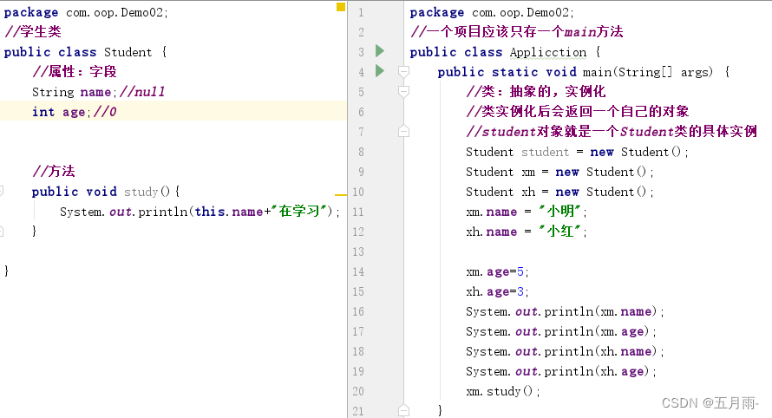Screen dimensions: 772x418
Task: Click line number 20 in the gutter
Action: [358, 391]
